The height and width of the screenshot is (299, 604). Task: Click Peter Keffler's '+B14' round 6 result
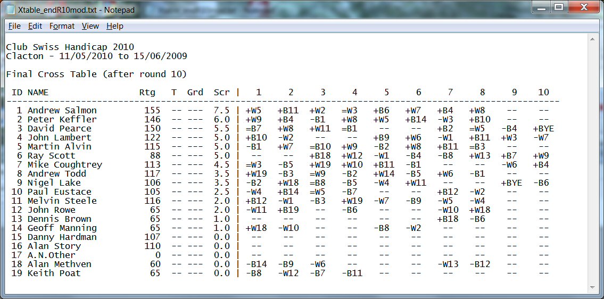pyautogui.click(x=416, y=120)
